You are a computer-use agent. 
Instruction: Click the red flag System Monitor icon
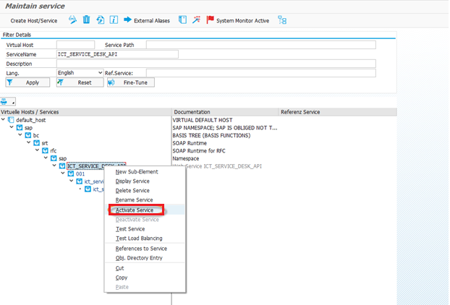(x=211, y=20)
